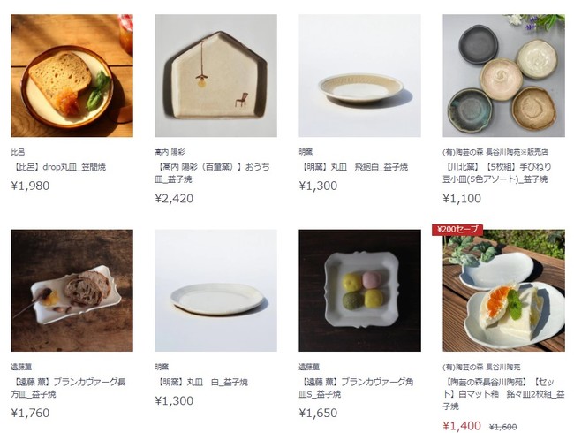Open the 【遠藤 薫】ブランカヴァーグ角皿S title
Image resolution: width=574 pixels, height=433 pixels.
click(x=356, y=388)
